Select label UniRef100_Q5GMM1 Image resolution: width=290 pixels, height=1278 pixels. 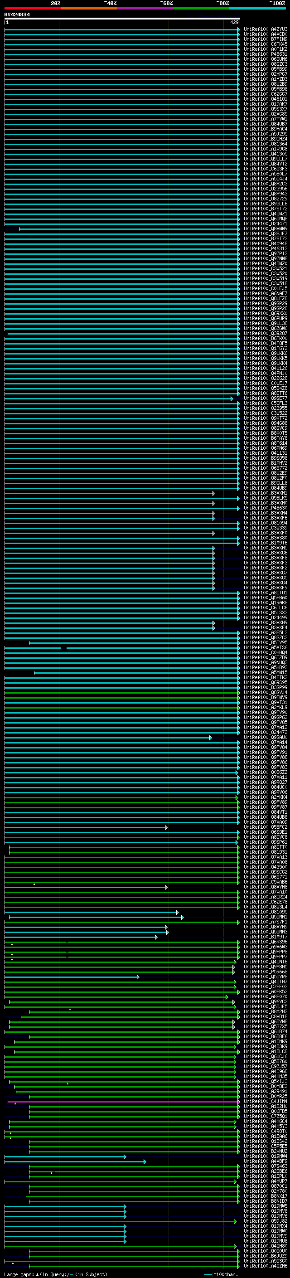tap(266, 917)
